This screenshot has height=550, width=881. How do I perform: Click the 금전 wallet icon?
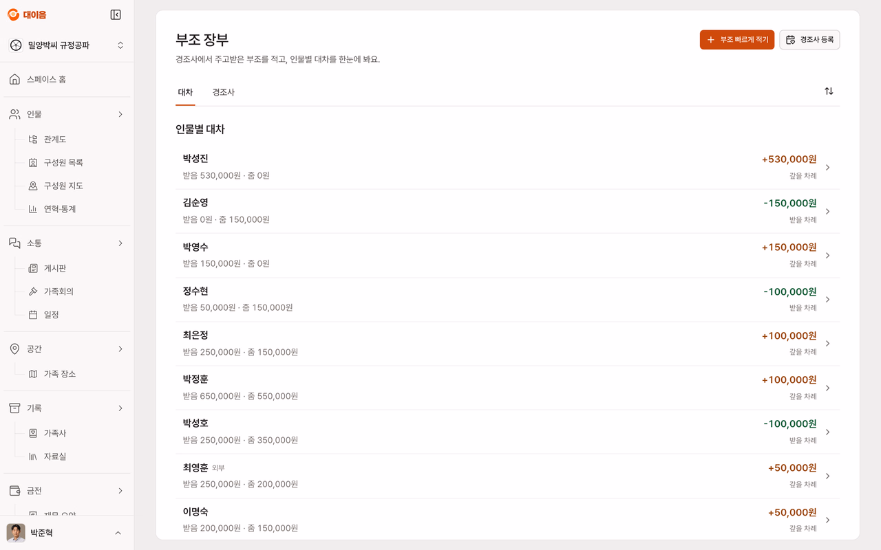tap(14, 491)
